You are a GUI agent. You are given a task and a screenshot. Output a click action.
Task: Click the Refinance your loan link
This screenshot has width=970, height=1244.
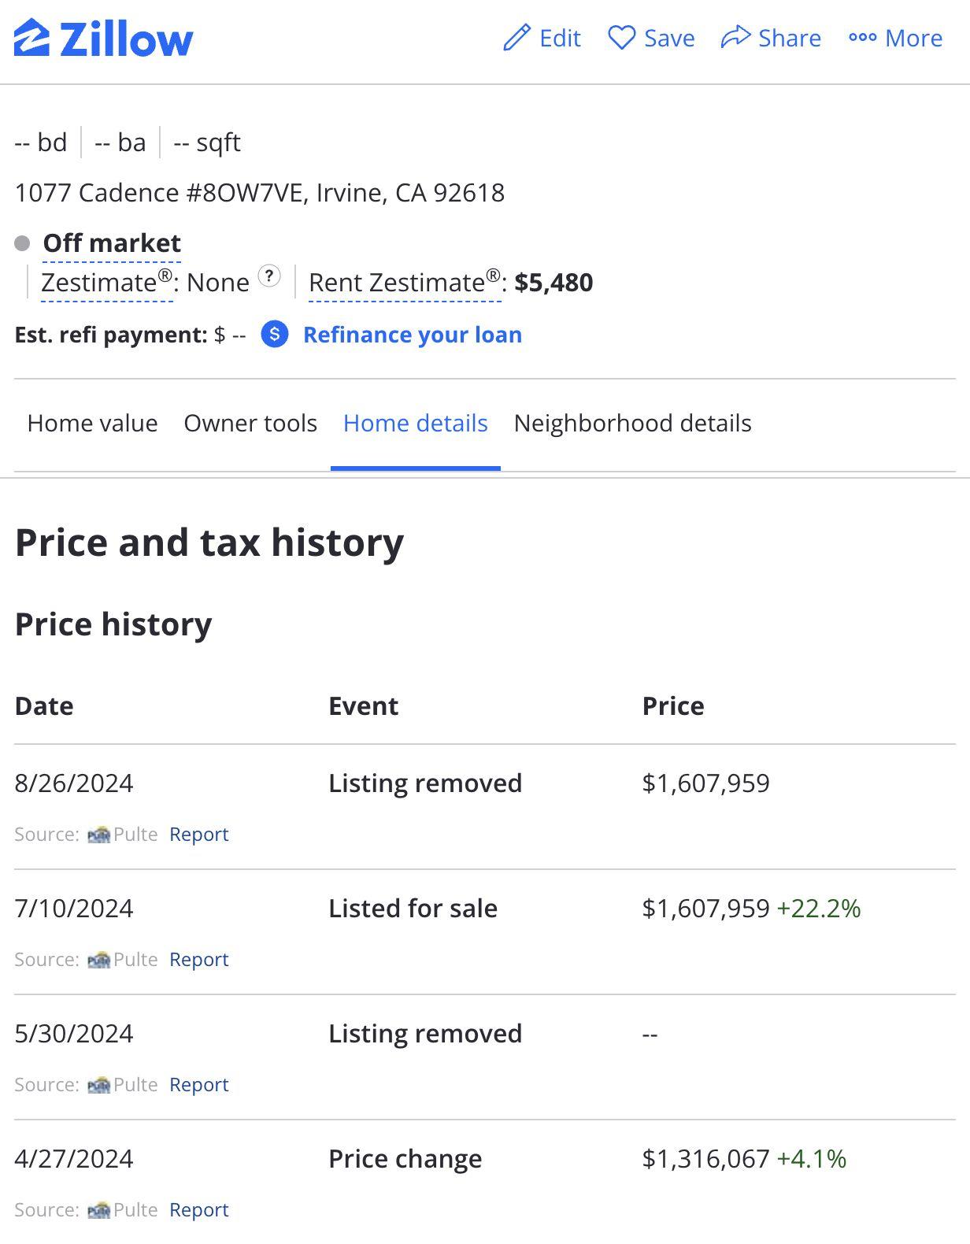[x=413, y=335]
